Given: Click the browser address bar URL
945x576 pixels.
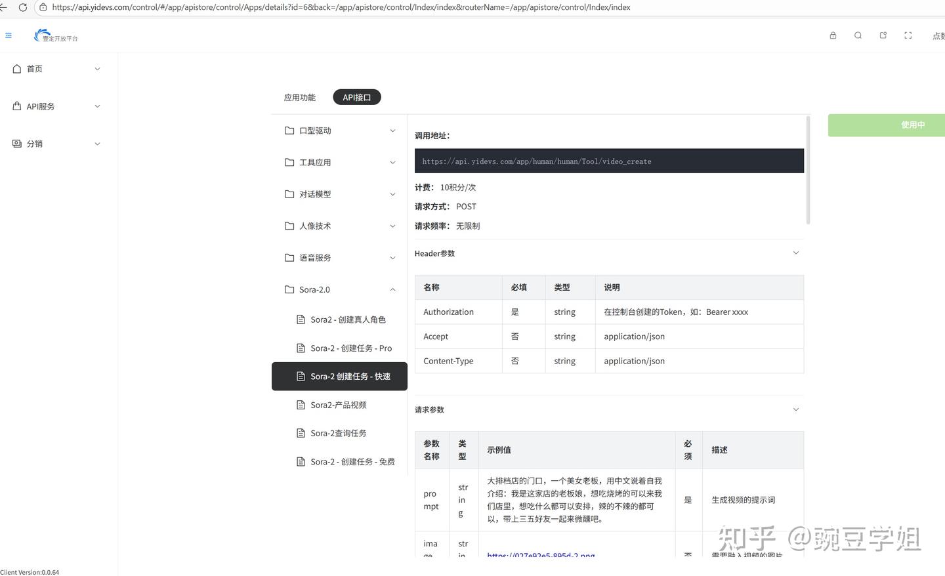Looking at the screenshot, I should 341,7.
